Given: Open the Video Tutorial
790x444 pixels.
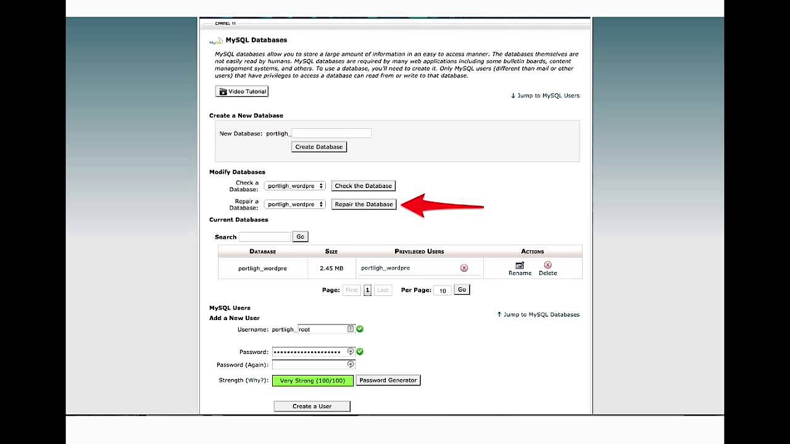Looking at the screenshot, I should (242, 91).
